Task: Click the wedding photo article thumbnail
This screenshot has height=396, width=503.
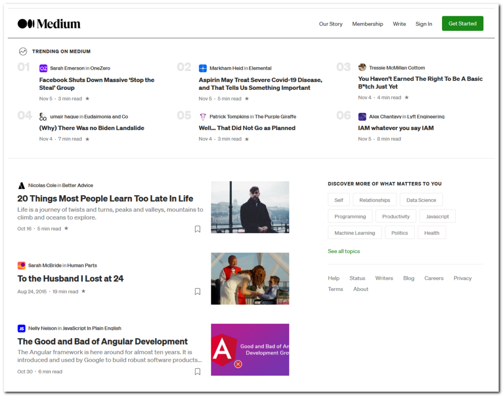Action: (x=250, y=278)
